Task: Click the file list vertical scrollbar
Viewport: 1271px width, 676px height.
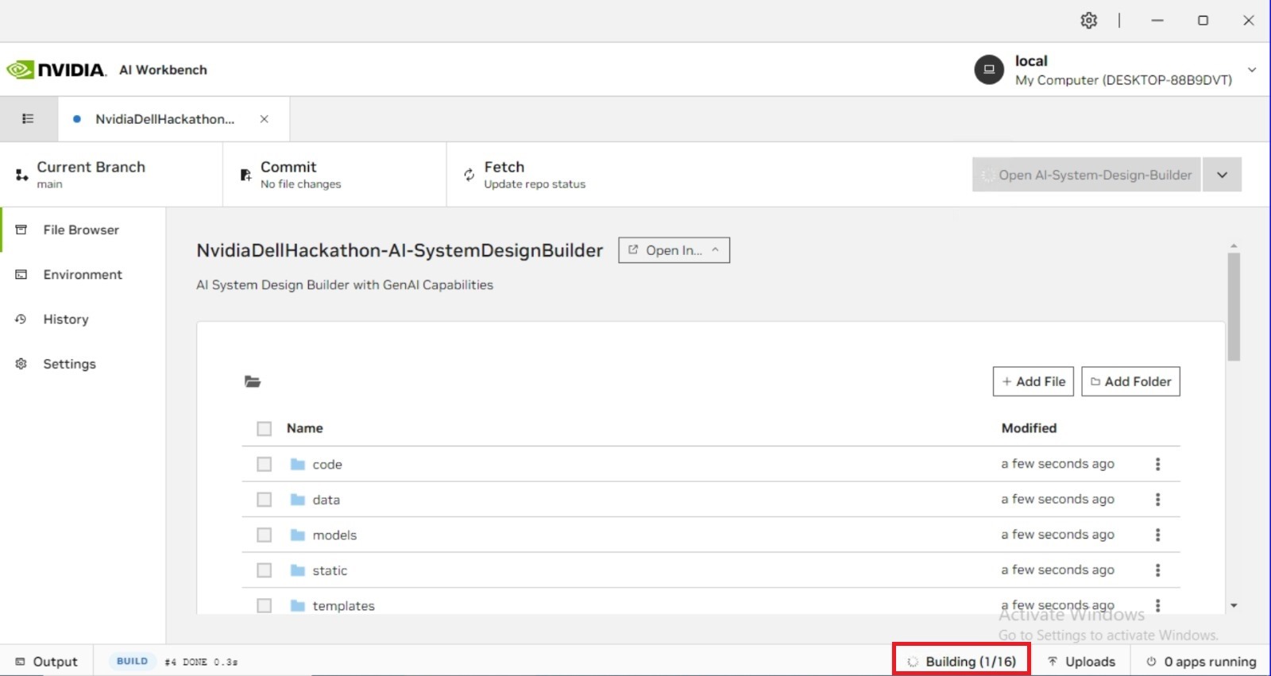Action: 1234,307
